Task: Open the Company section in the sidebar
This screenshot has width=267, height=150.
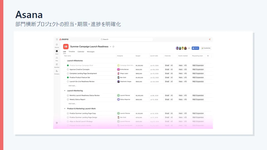Action: pyautogui.click(x=57, y=72)
